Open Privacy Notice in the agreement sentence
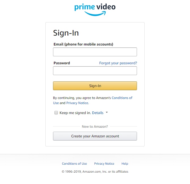The width and height of the screenshot is (190, 184). (x=77, y=103)
